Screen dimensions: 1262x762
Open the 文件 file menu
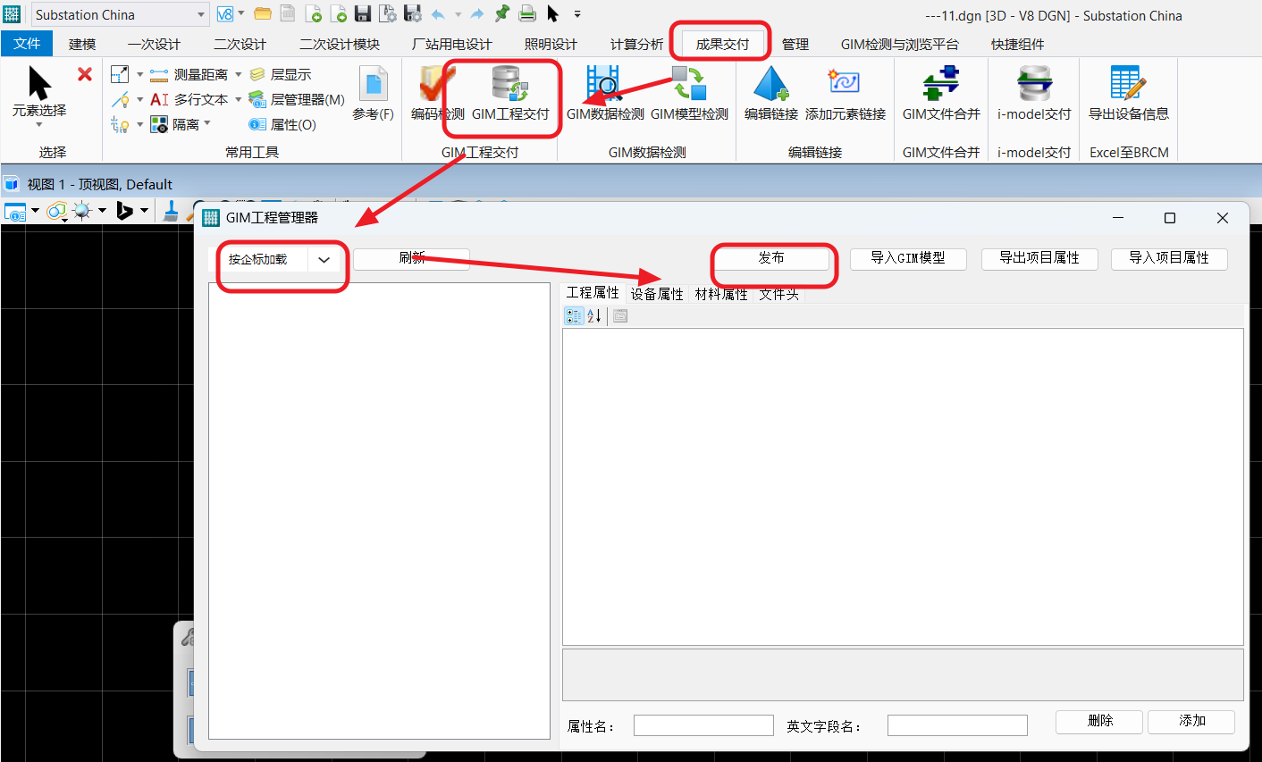(27, 44)
